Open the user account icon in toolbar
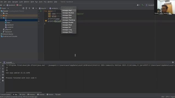Image resolution: width=175 pixels, height=98 pixels. (138, 5)
